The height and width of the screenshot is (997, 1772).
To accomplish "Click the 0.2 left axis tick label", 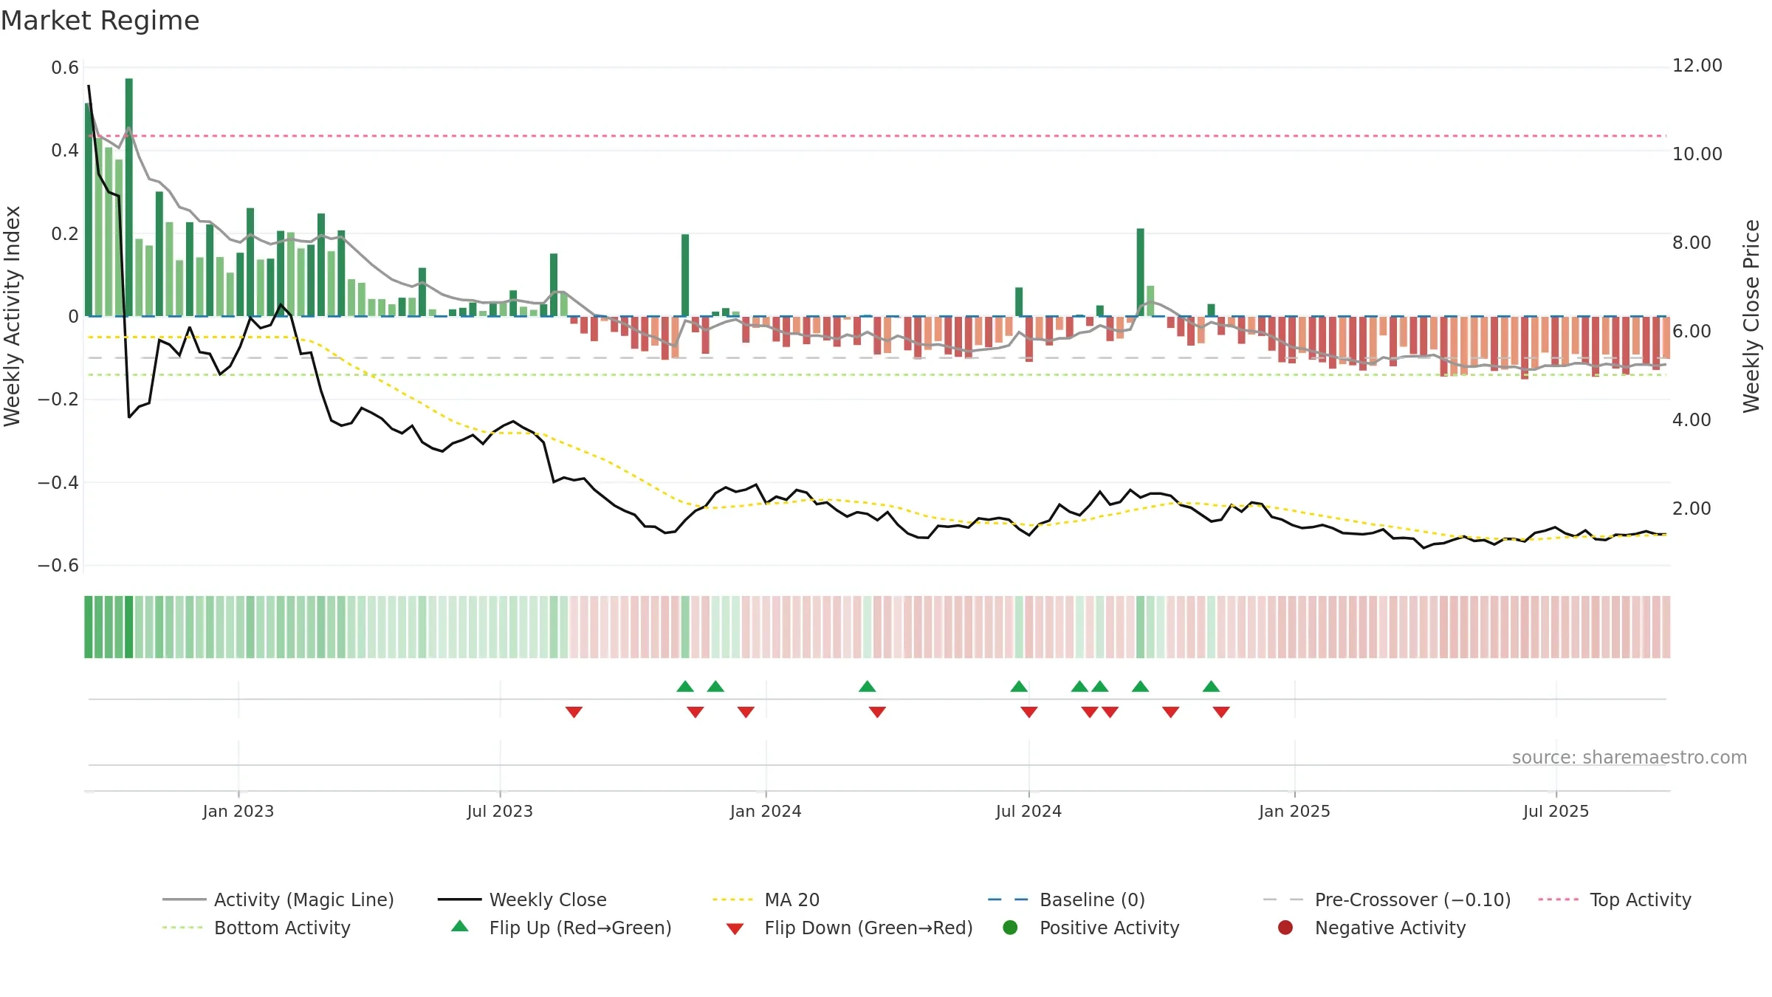I will pos(65,234).
